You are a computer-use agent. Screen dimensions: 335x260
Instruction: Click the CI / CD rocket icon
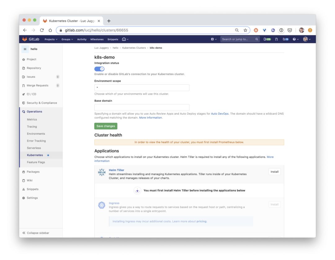[x=24, y=94]
